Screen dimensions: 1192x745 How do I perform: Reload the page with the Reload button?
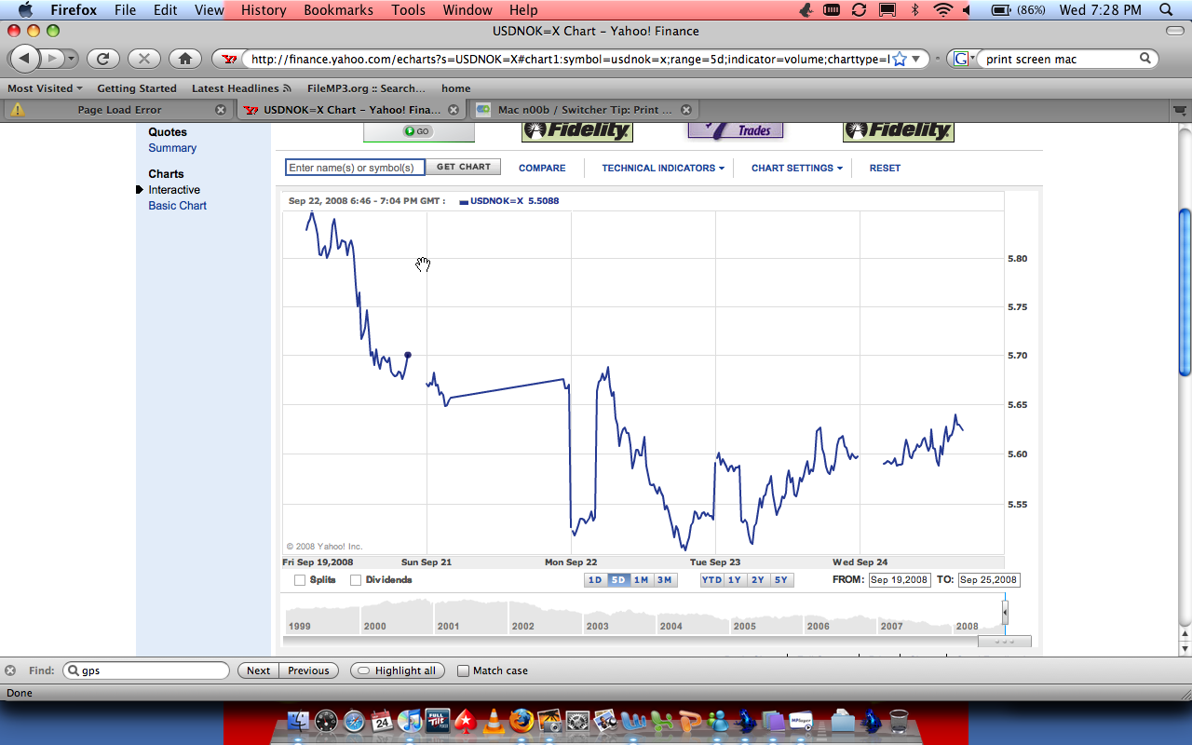click(x=102, y=59)
